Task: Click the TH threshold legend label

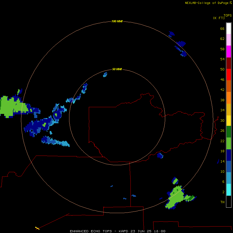Action: 222,202
